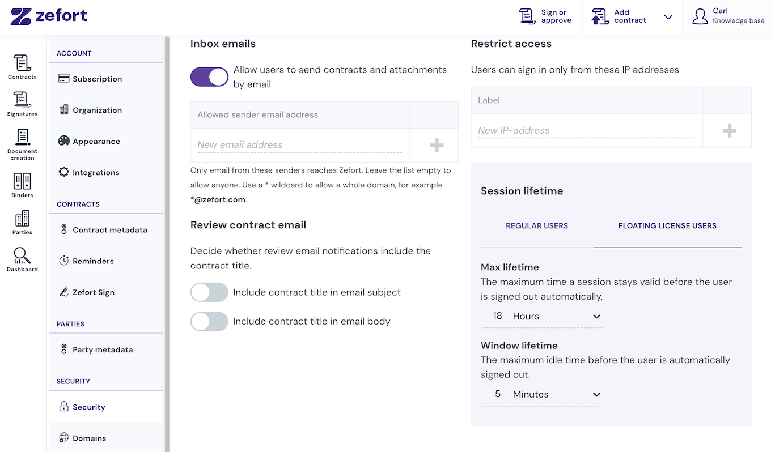The image size is (771, 452).
Task: Open the Contracts sidebar icon
Action: [x=22, y=67]
